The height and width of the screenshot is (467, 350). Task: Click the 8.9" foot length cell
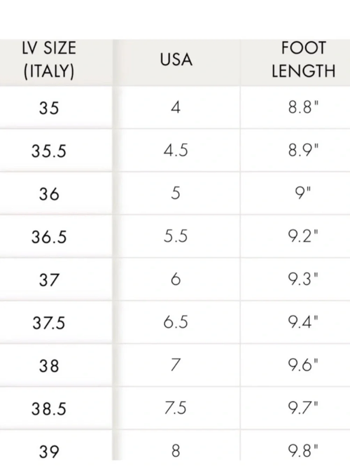(x=303, y=150)
